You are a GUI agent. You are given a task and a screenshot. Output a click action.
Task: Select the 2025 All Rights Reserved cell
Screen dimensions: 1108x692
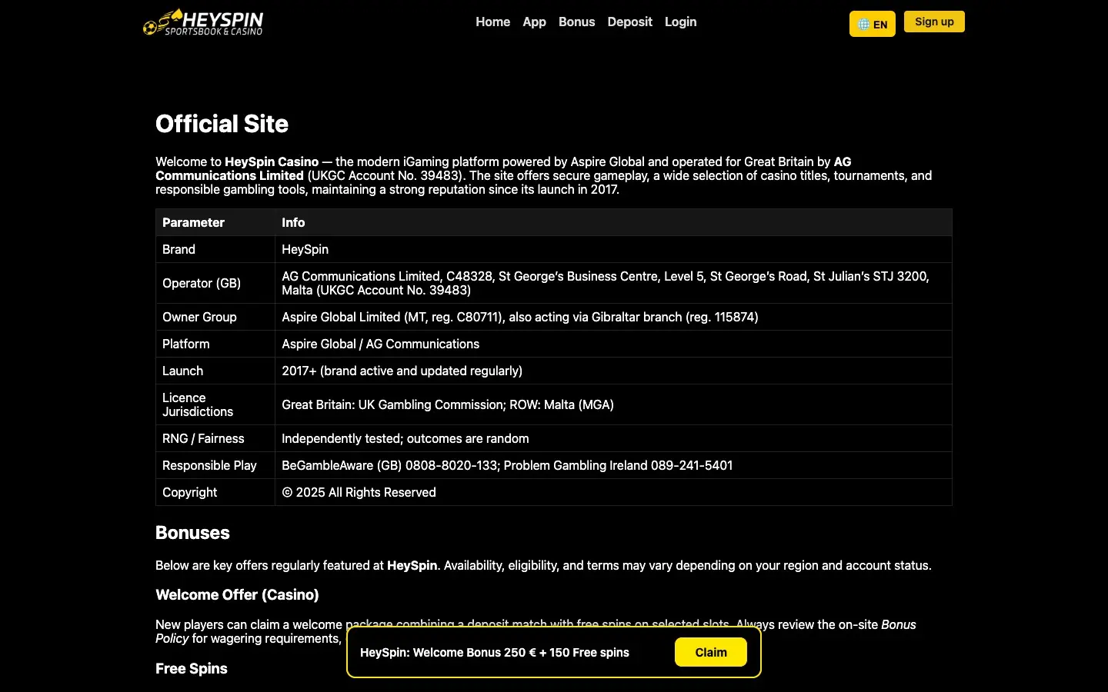tap(613, 492)
